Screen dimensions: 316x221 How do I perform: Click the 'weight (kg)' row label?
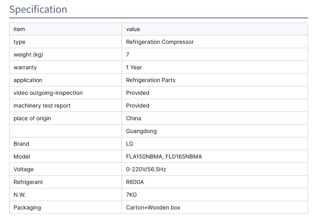click(x=28, y=55)
